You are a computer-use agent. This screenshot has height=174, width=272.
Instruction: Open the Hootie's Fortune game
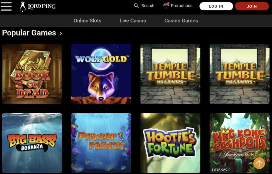click(170, 143)
